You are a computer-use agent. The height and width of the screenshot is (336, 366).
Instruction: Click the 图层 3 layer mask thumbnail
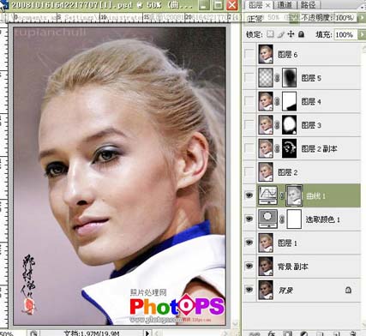[289, 125]
